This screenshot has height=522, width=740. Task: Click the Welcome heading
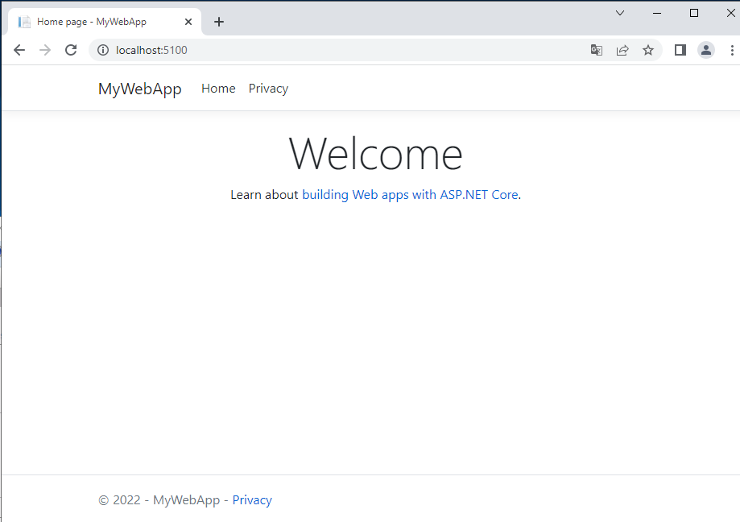[376, 154]
